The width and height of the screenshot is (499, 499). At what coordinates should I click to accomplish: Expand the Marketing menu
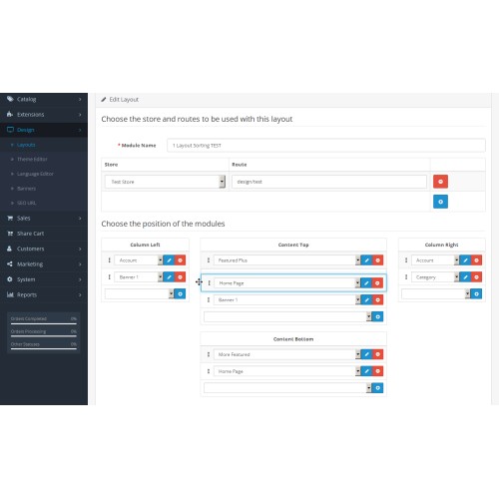coord(44,264)
